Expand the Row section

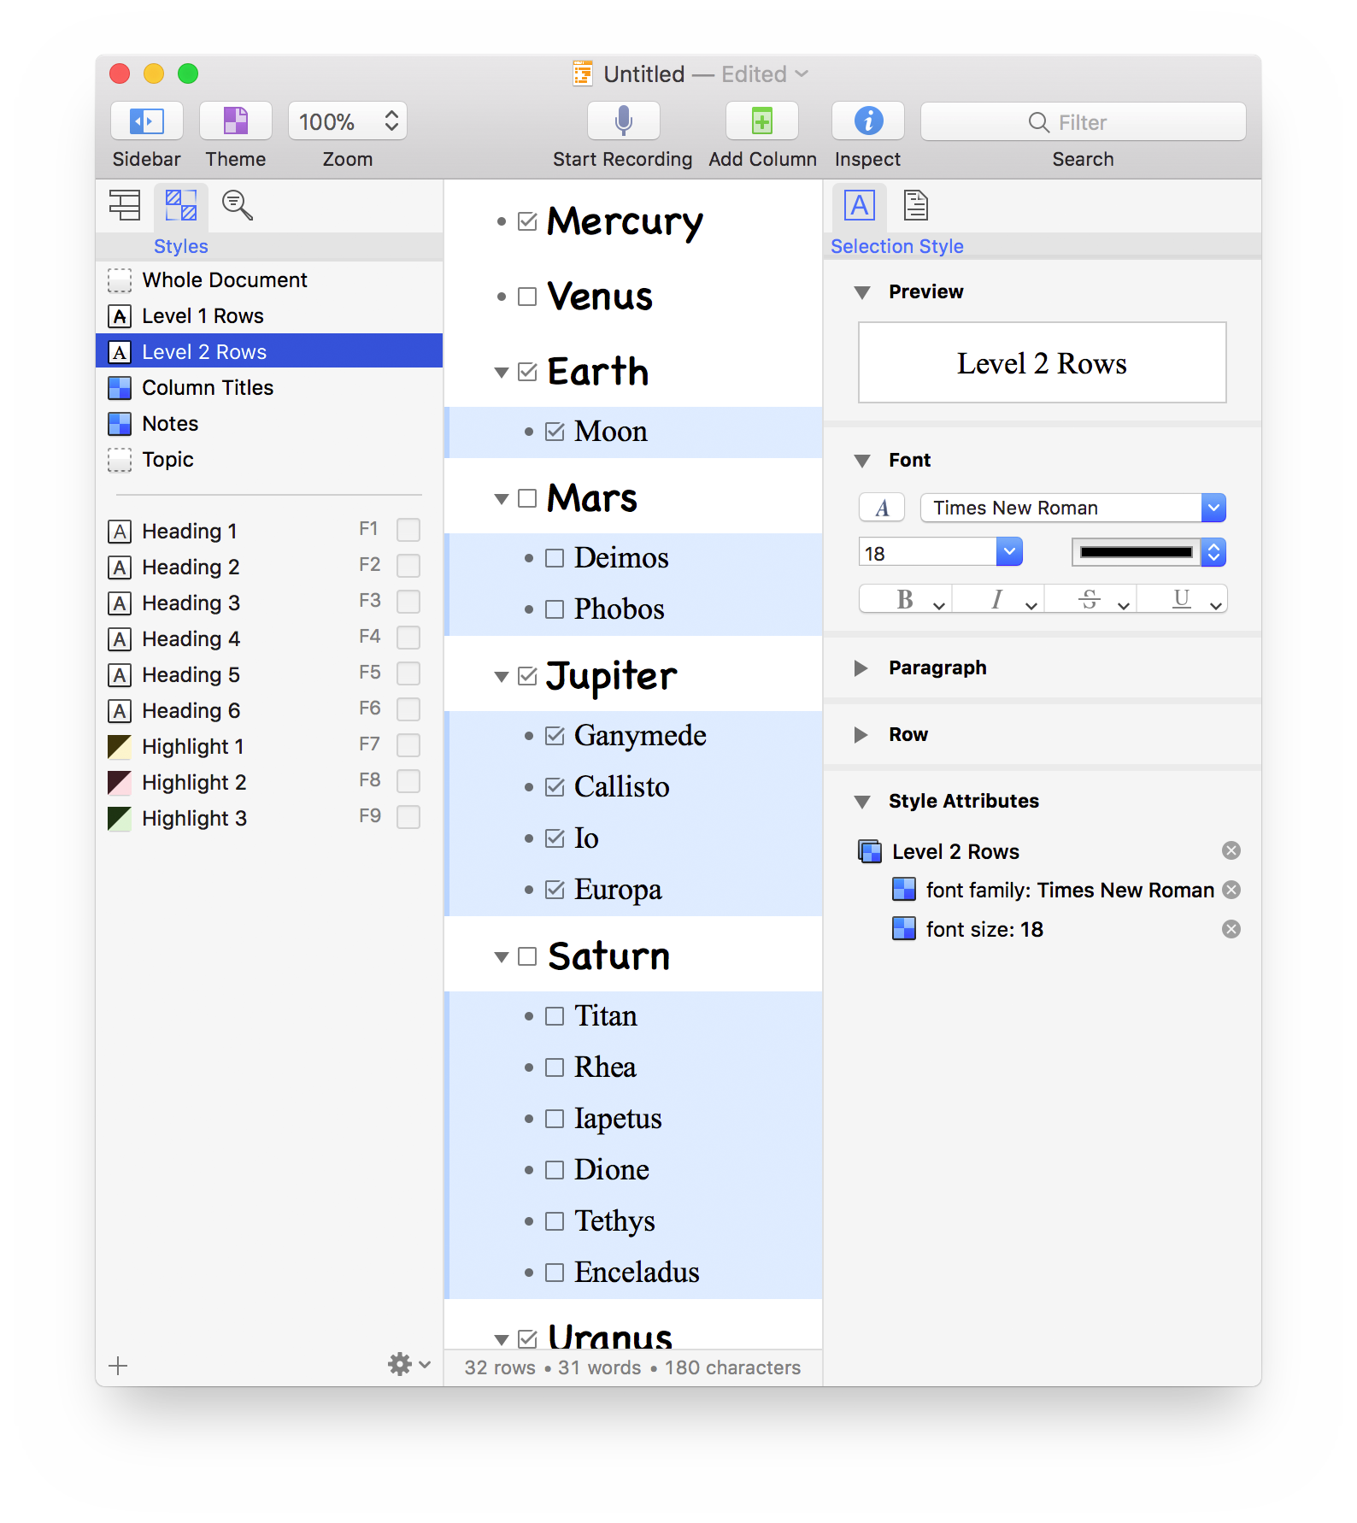(x=861, y=735)
